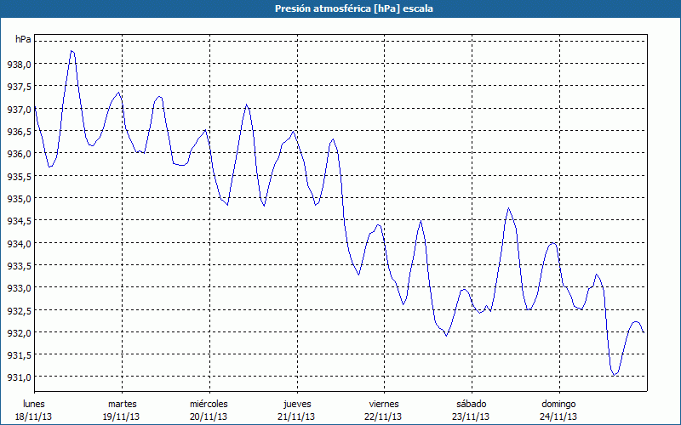Click the lowest pressure dip on the curve
This screenshot has width=681, height=425.
(615, 375)
